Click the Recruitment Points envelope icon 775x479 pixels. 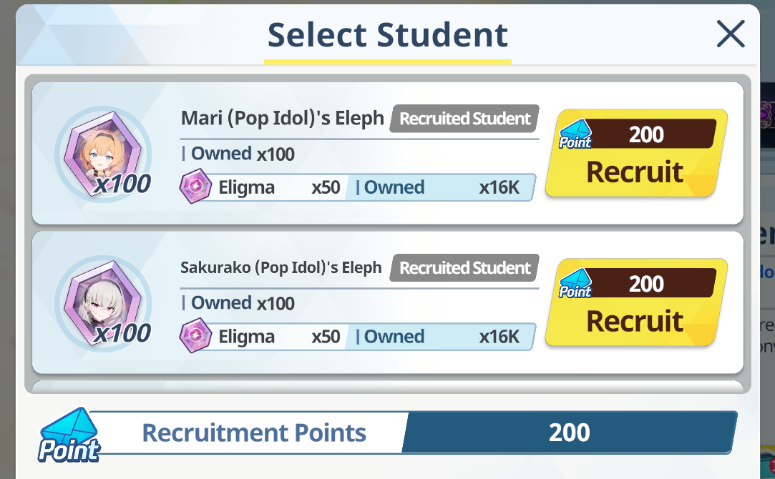[x=69, y=435]
